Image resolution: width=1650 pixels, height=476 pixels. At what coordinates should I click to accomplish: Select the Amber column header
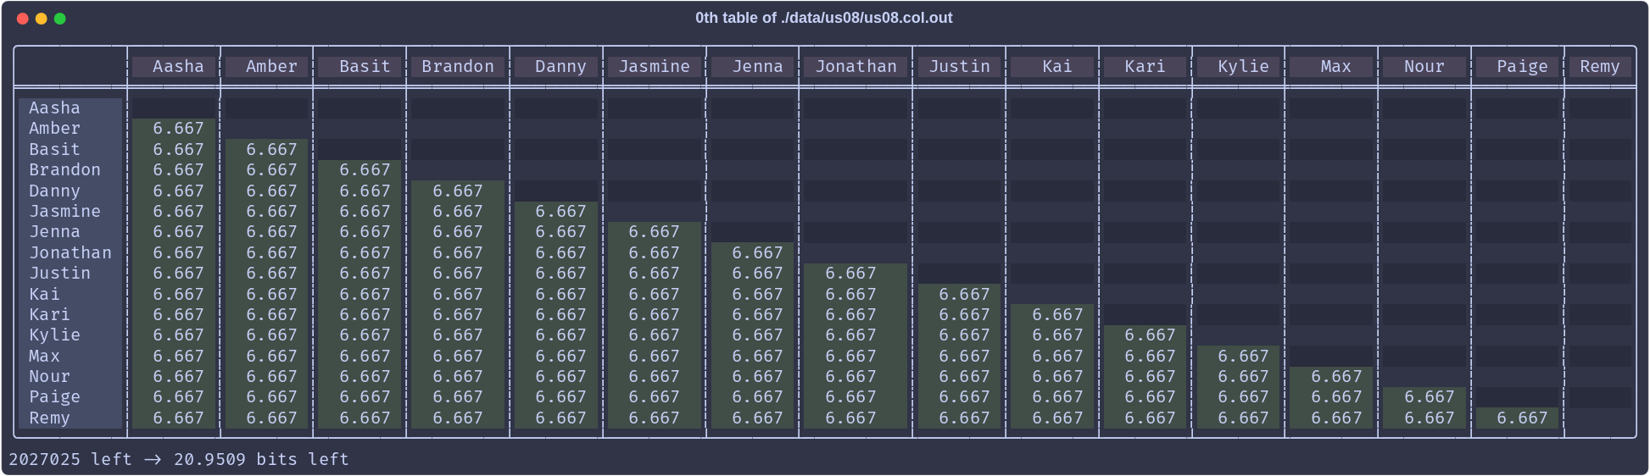[267, 67]
